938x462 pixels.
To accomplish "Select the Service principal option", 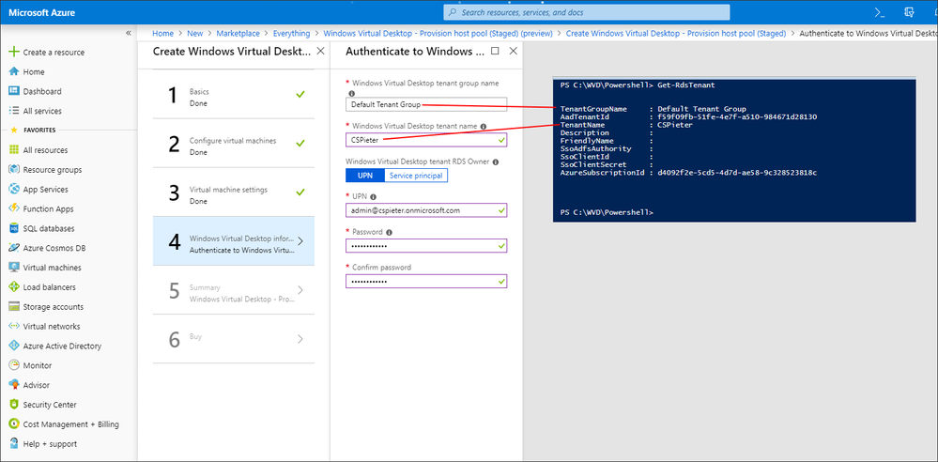I will 415,176.
